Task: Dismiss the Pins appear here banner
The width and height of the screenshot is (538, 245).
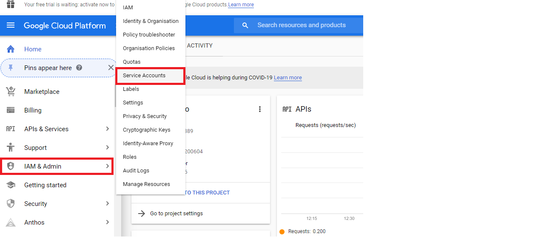Action: pyautogui.click(x=111, y=68)
